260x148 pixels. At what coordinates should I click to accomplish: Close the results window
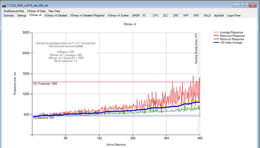[x=253, y=5]
